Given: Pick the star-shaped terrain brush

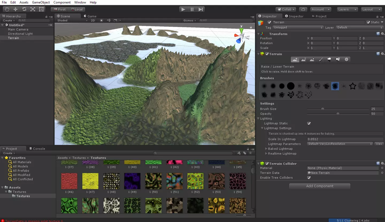Looking at the screenshot, I should pos(353,86).
